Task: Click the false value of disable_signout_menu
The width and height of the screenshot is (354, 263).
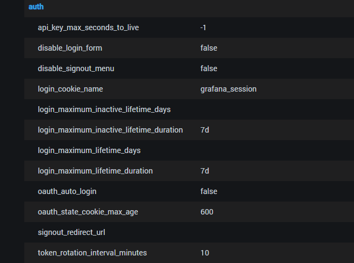Action: coord(209,68)
